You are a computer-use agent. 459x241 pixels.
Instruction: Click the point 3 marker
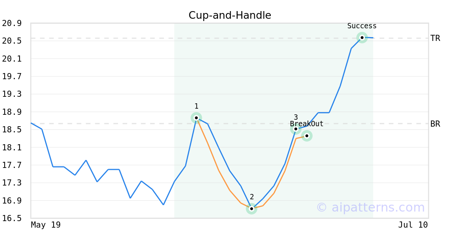296,129
